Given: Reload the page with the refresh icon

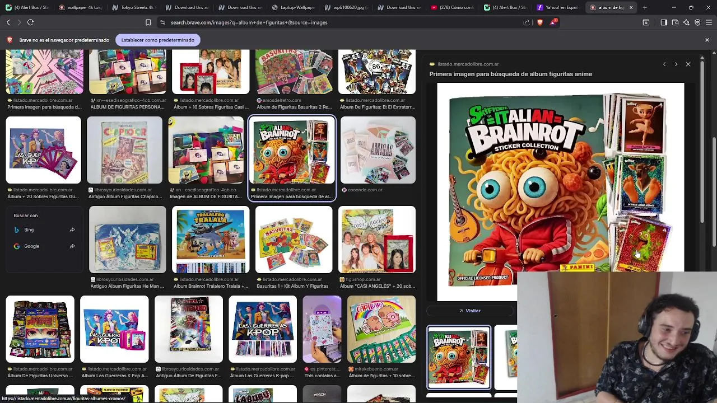Looking at the screenshot, I should click(31, 22).
